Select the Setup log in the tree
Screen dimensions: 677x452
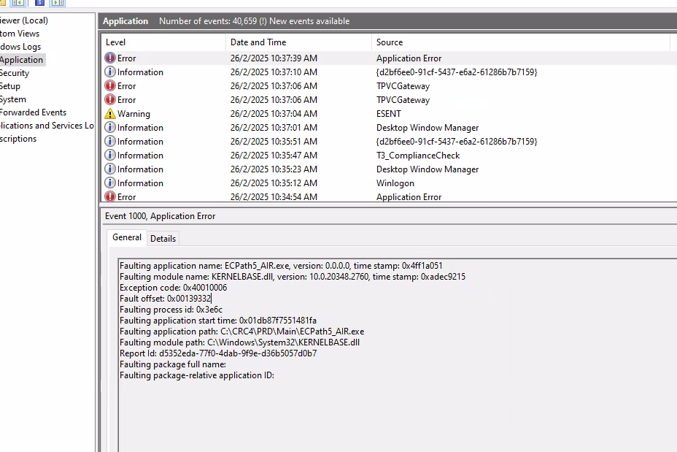point(10,86)
